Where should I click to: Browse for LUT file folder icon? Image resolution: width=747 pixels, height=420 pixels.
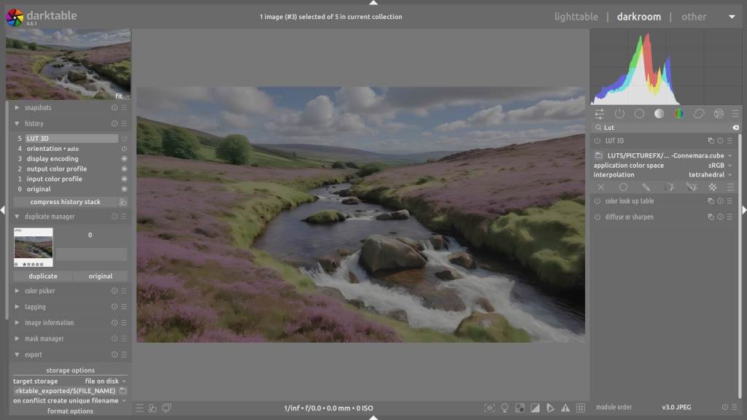598,156
